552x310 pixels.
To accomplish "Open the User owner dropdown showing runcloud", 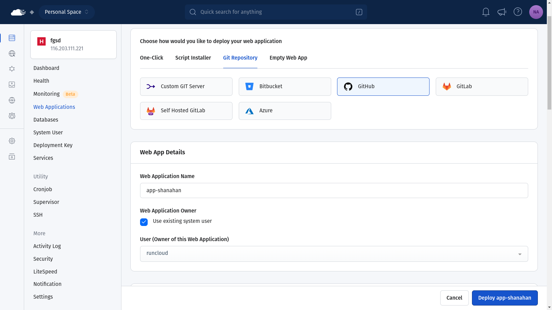I will click(x=334, y=254).
